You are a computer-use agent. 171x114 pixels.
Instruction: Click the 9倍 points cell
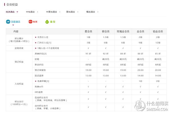coord(141,43)
